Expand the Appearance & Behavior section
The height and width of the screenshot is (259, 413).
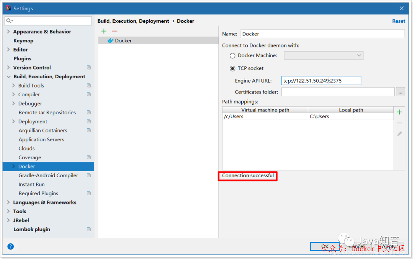8,32
